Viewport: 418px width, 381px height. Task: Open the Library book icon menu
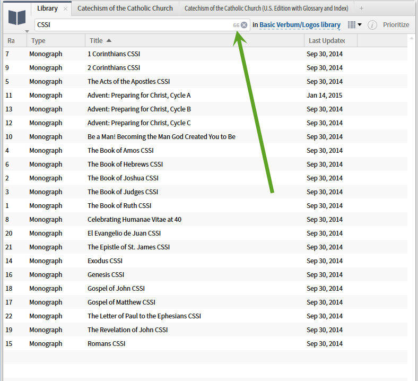tap(17, 18)
